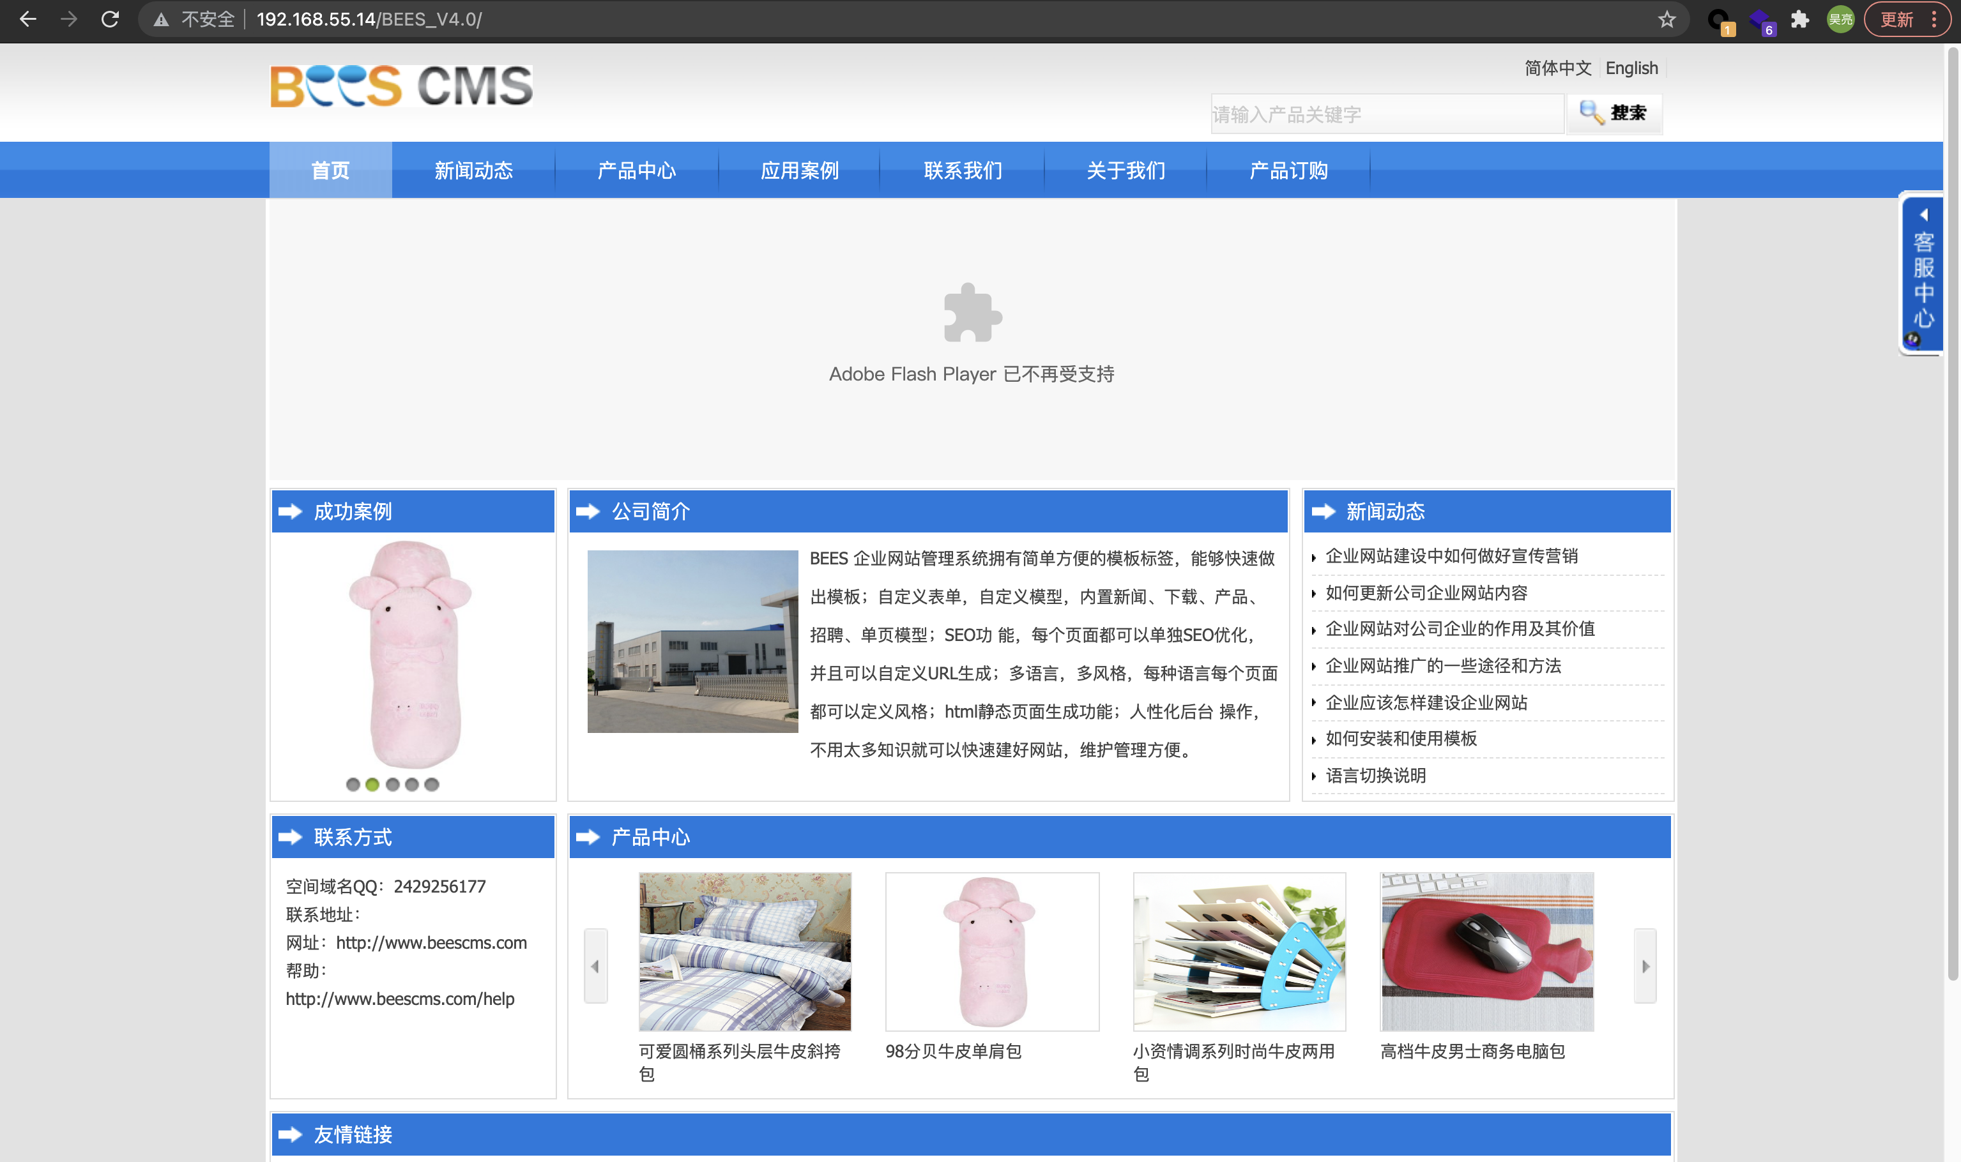This screenshot has height=1162, width=1961.
Task: Bookmark this page with the star icon
Action: (1667, 20)
